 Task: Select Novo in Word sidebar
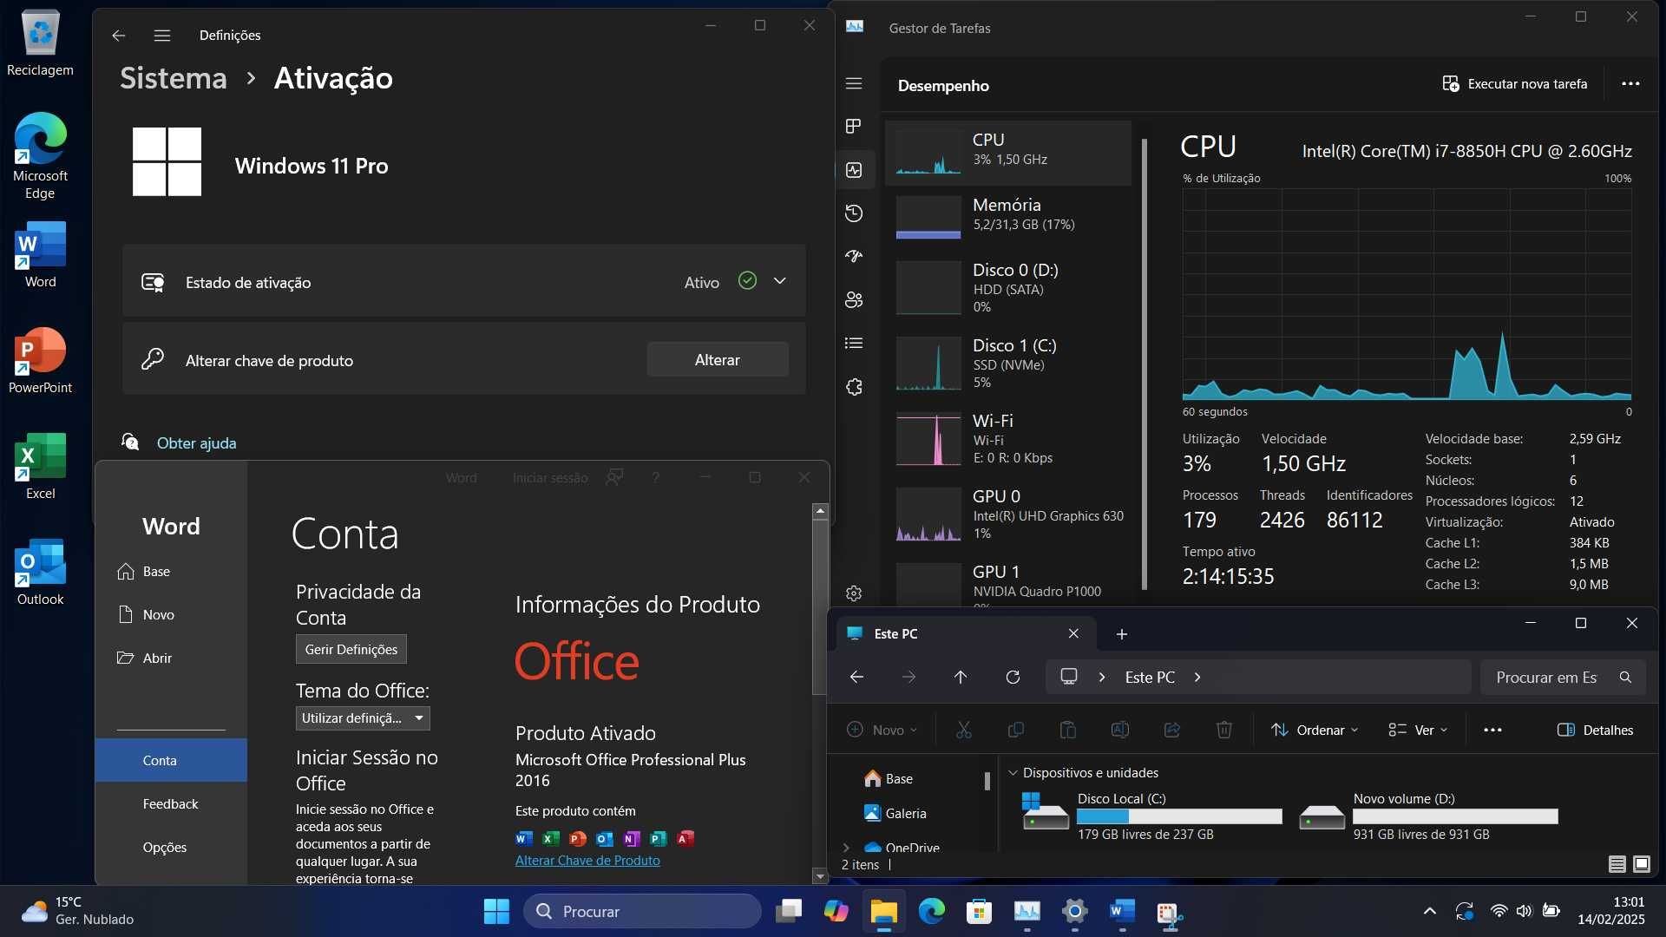point(171,615)
